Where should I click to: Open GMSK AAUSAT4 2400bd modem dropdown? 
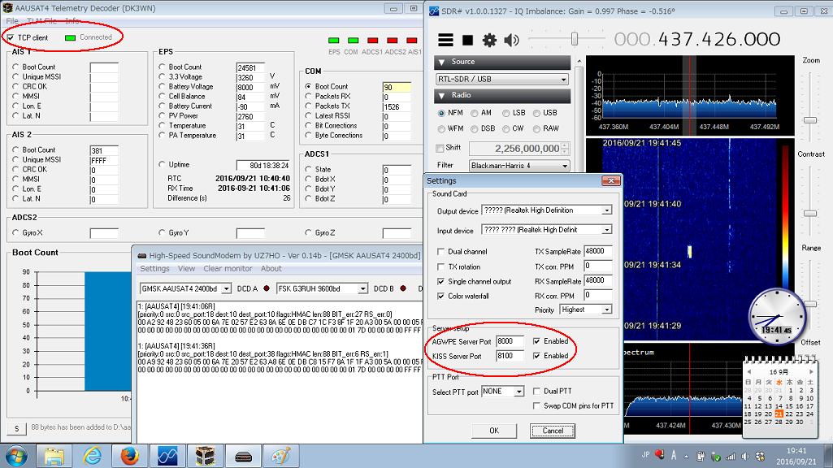(185, 289)
